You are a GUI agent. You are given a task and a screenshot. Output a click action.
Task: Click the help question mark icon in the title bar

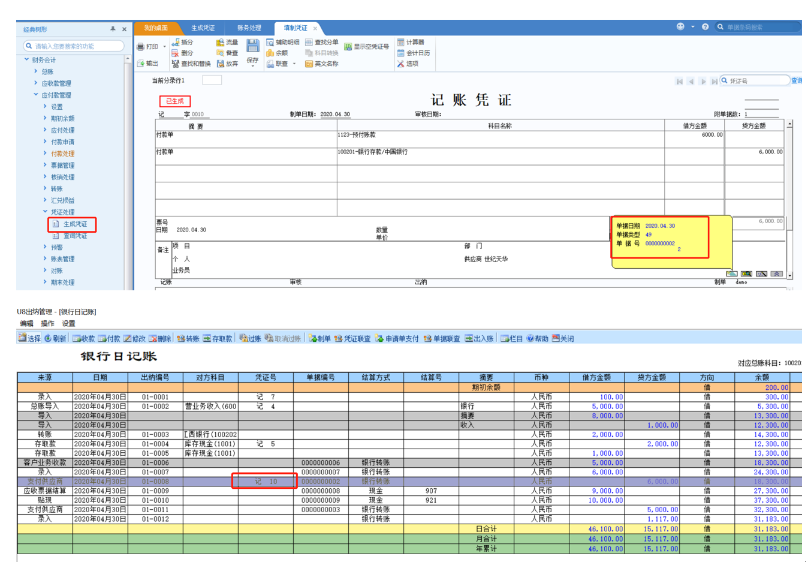(x=705, y=26)
